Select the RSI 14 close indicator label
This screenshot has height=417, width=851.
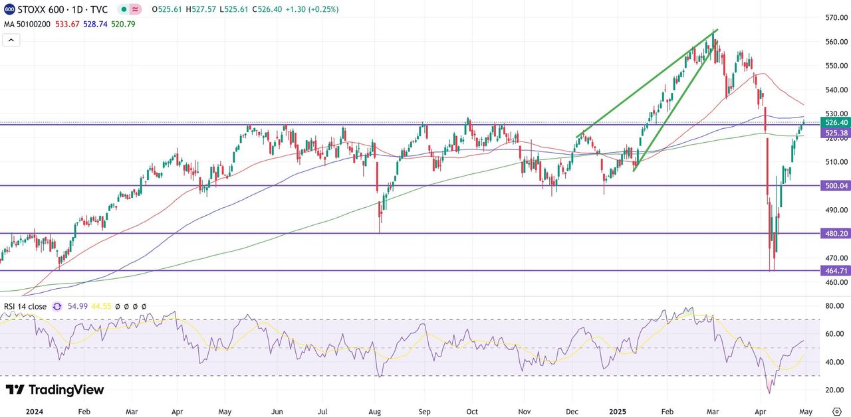pos(25,307)
